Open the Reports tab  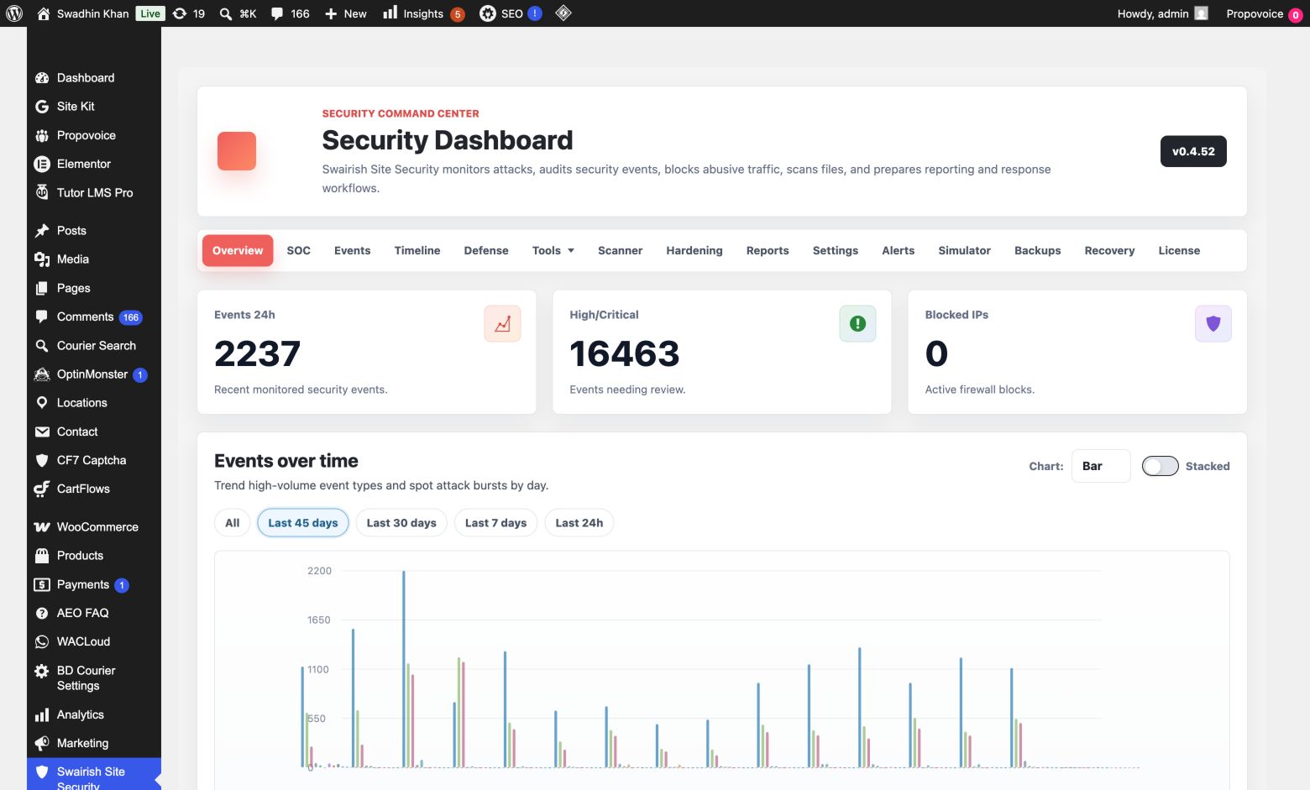pos(768,250)
